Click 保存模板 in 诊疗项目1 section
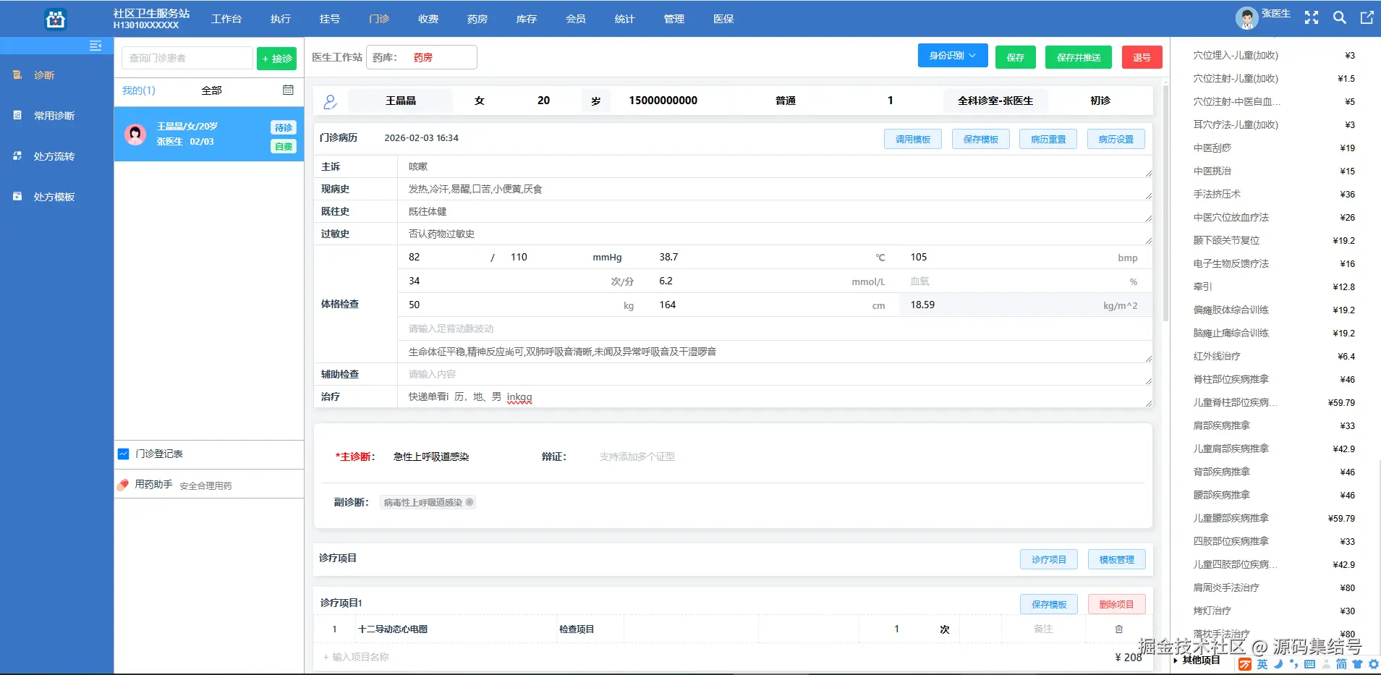This screenshot has width=1381, height=675. pos(1049,604)
